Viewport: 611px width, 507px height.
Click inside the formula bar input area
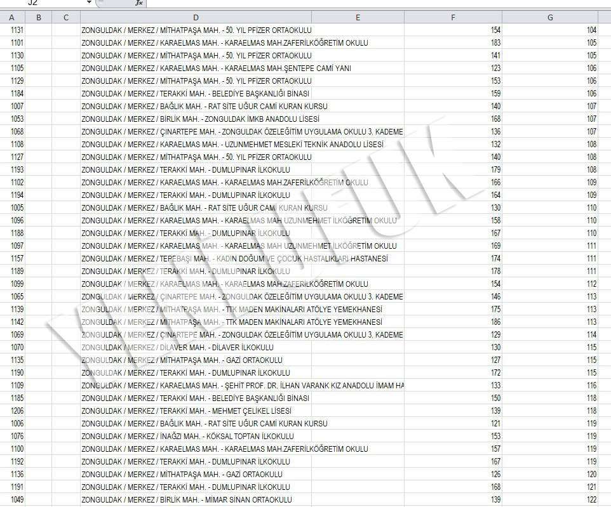coord(375,3)
